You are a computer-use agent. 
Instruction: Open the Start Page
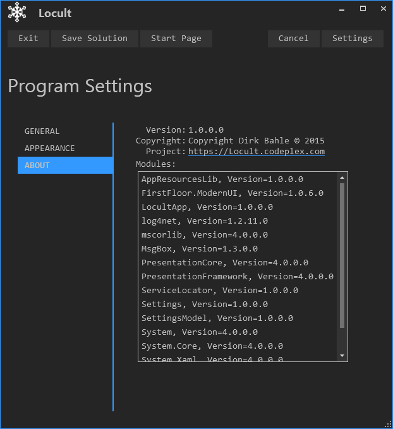[176, 39]
